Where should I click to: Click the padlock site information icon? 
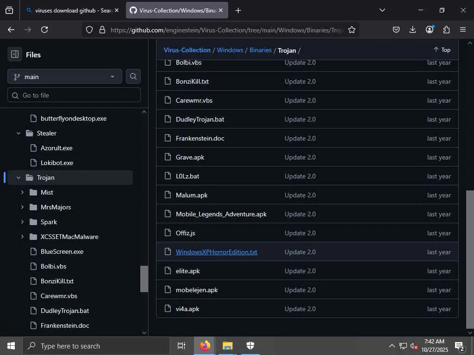click(x=102, y=30)
